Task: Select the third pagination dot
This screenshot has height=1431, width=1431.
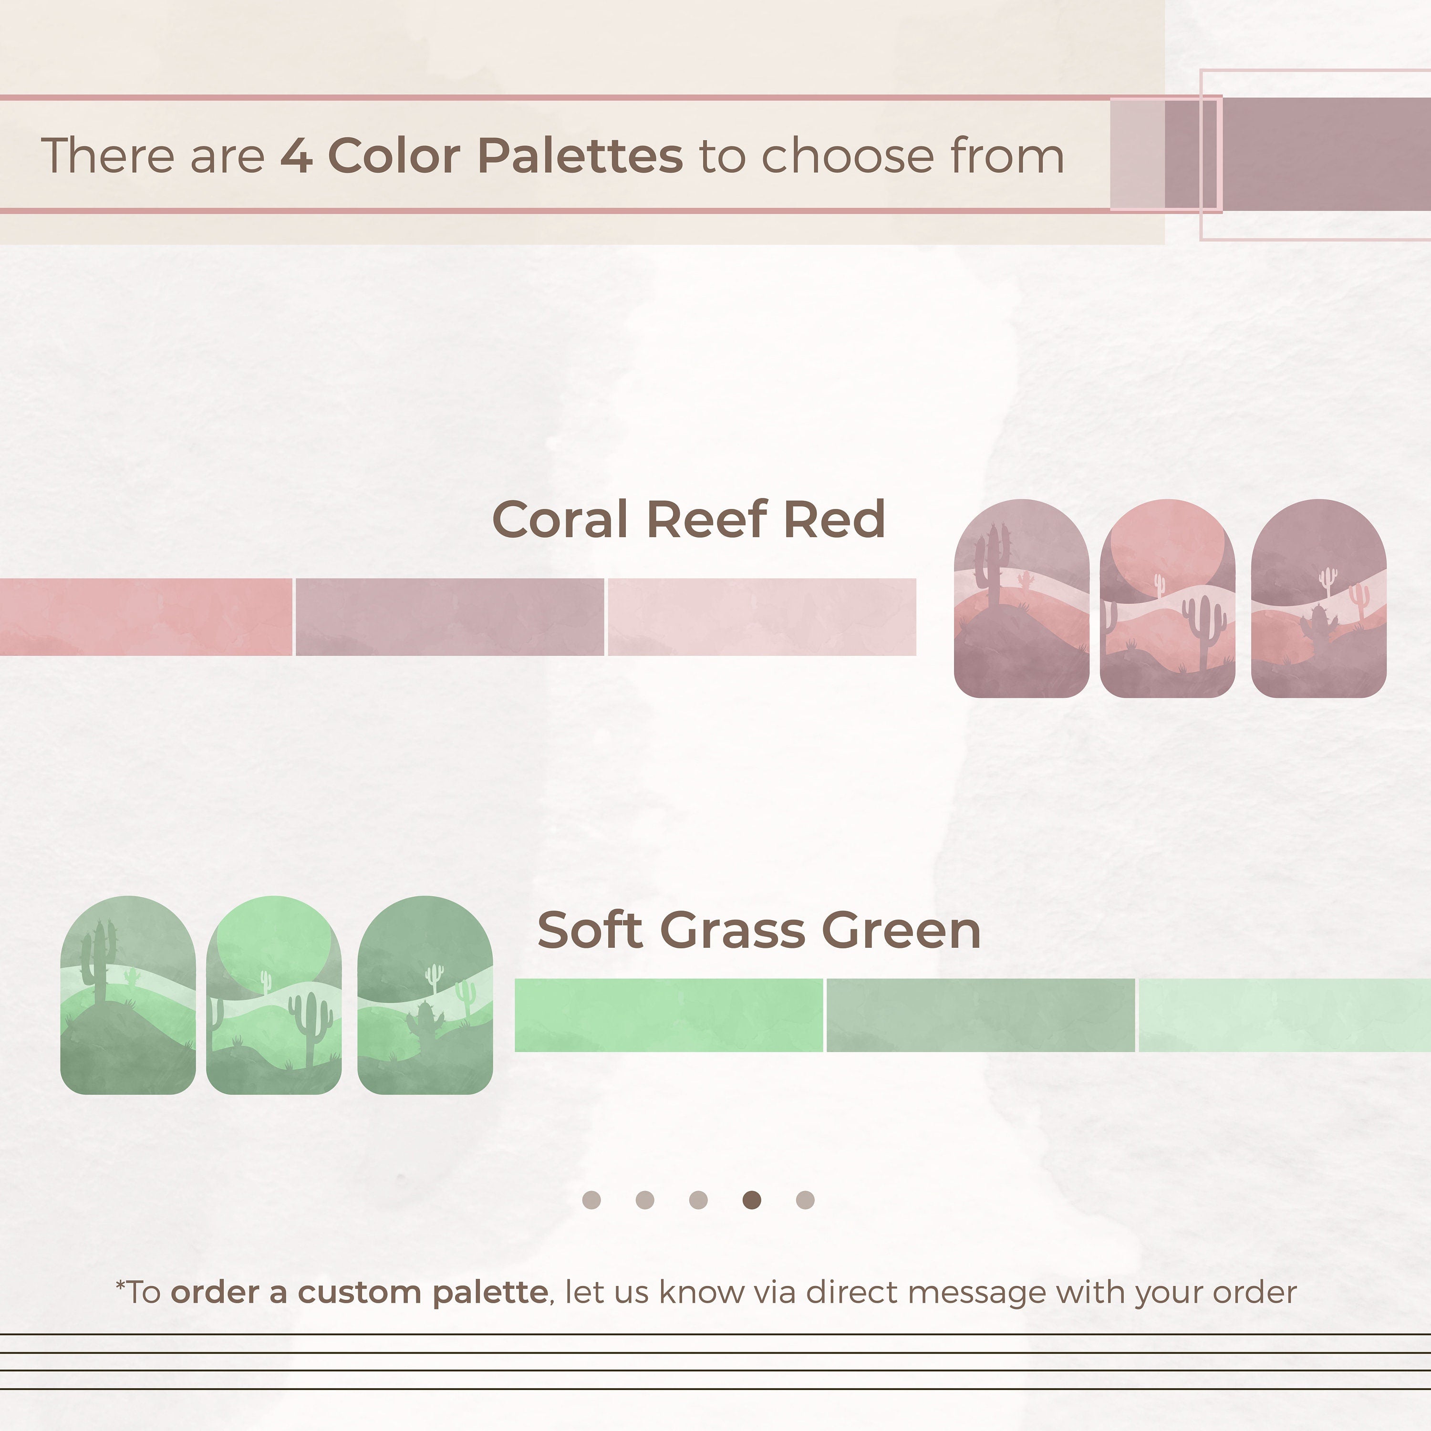Action: [698, 1200]
